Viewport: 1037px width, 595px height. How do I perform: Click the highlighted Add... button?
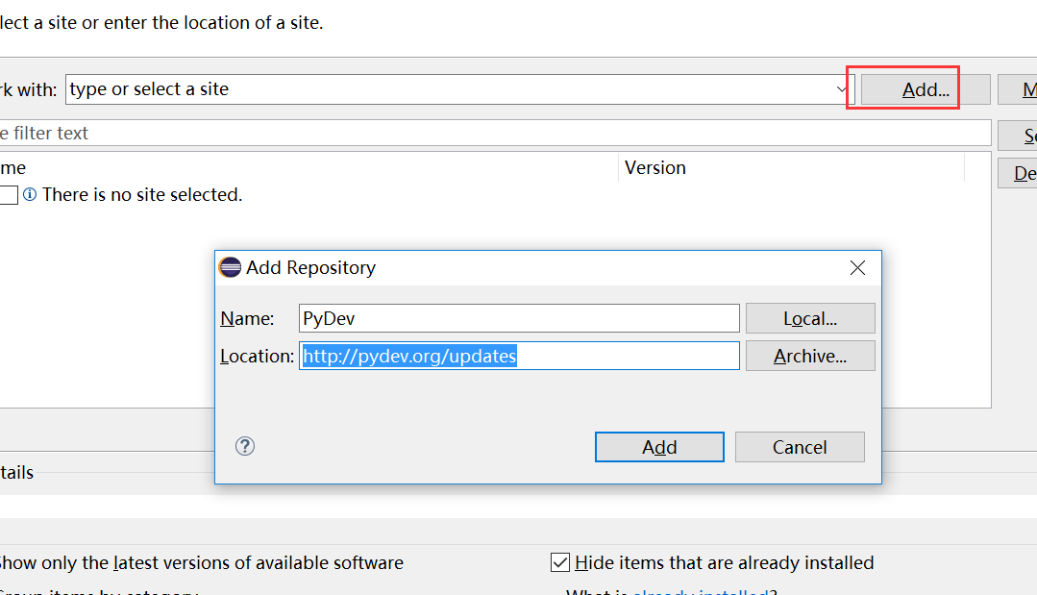[x=921, y=88]
